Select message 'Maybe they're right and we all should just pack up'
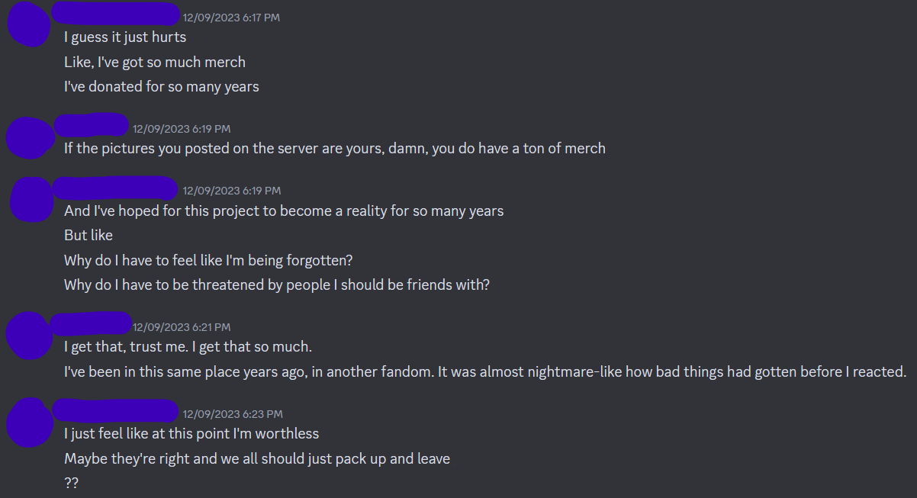Viewport: 917px width, 498px height. [x=257, y=458]
